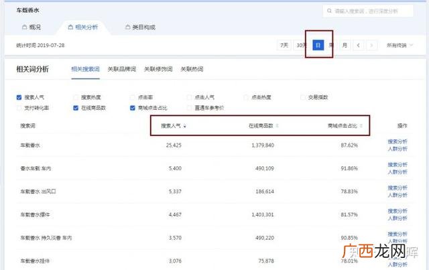The width and height of the screenshot is (429, 270).
Task: Open 搜索分析 for 香水车载 车内 row
Action: (397, 165)
